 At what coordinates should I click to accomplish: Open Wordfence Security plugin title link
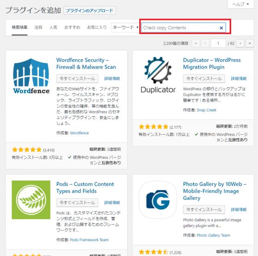[x=86, y=63]
